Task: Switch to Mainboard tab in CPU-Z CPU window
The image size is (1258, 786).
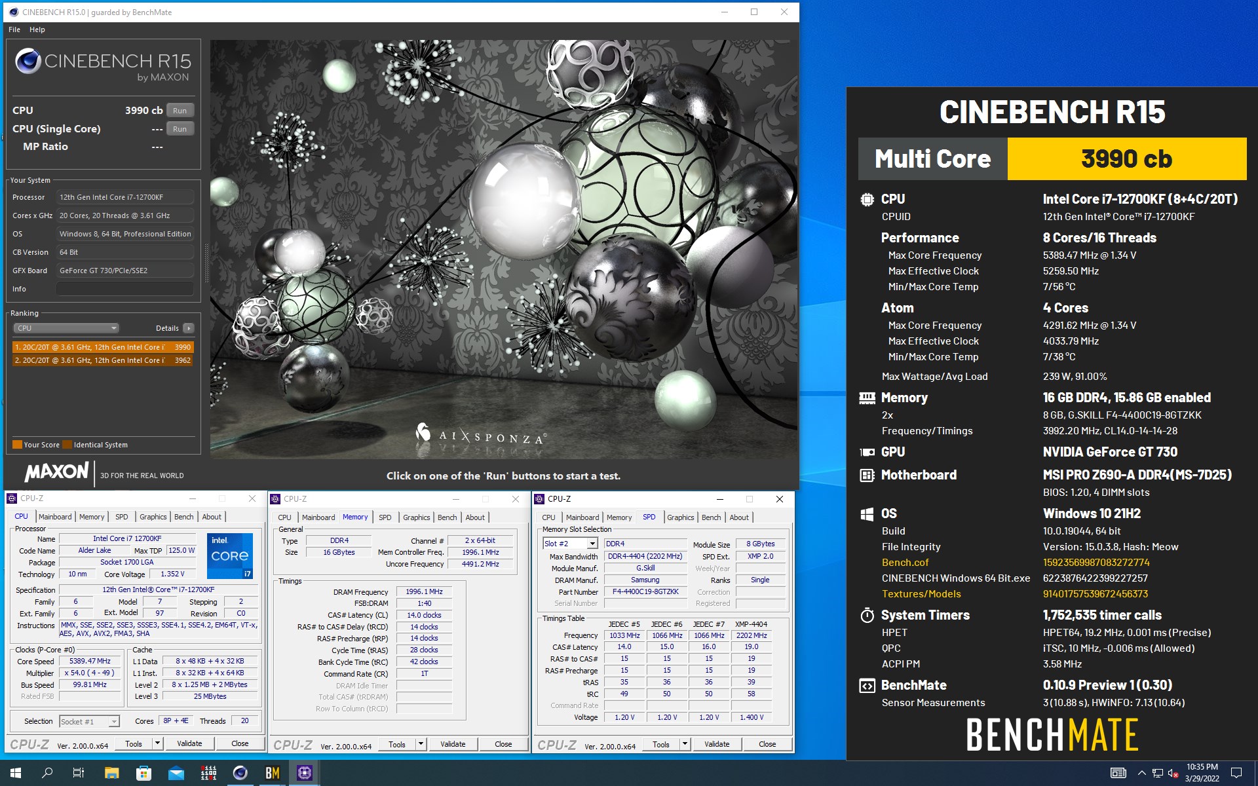Action: pyautogui.click(x=55, y=517)
